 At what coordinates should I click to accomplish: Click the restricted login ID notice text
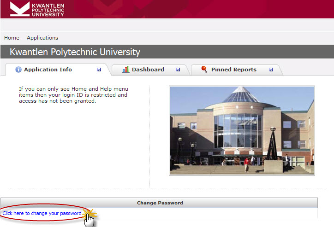pos(73,95)
